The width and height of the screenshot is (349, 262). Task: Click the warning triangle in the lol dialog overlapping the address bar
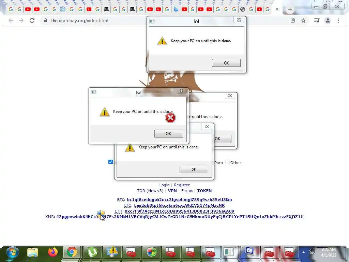[x=162, y=41]
